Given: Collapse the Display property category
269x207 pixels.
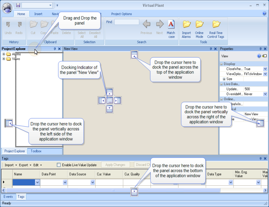Looking at the screenshot, I should (x=221, y=64).
